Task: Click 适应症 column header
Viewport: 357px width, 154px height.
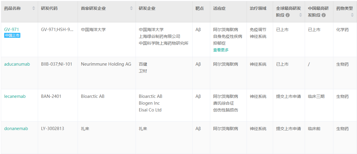Action: tap(219, 8)
